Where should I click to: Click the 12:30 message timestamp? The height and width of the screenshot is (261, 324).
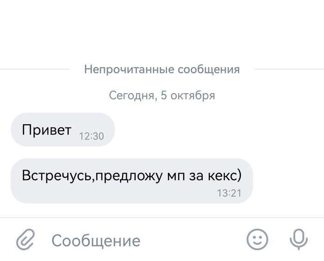(x=91, y=136)
